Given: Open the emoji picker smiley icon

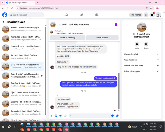Looking at the screenshot, I should click(x=112, y=115).
